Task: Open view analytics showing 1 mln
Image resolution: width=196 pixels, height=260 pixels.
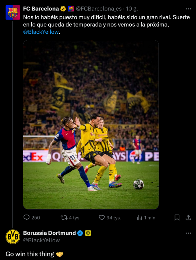Action: point(139,217)
